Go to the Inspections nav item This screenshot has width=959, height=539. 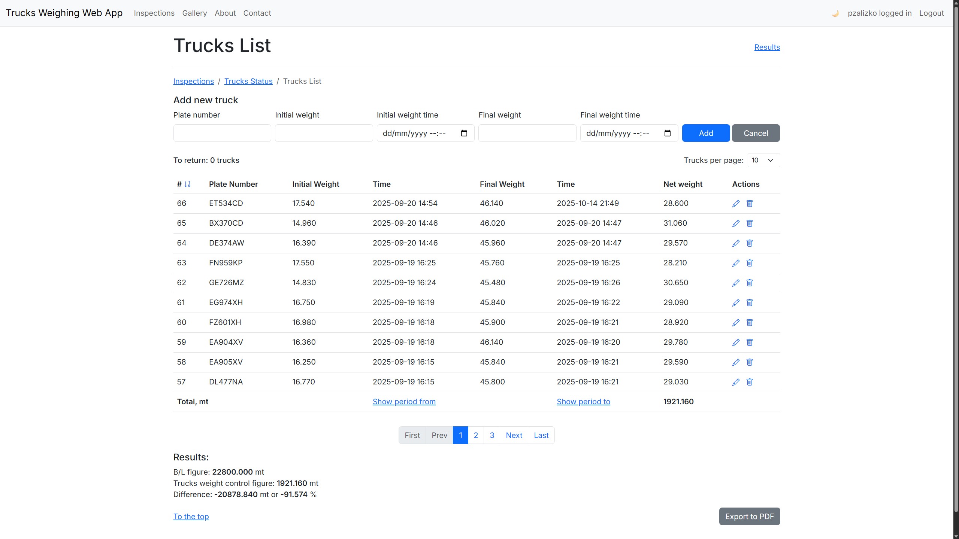pos(154,13)
